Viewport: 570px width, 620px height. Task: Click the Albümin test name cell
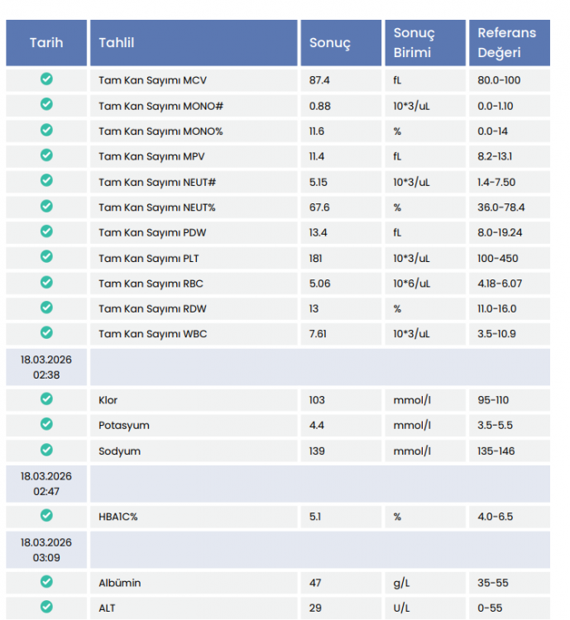point(120,583)
